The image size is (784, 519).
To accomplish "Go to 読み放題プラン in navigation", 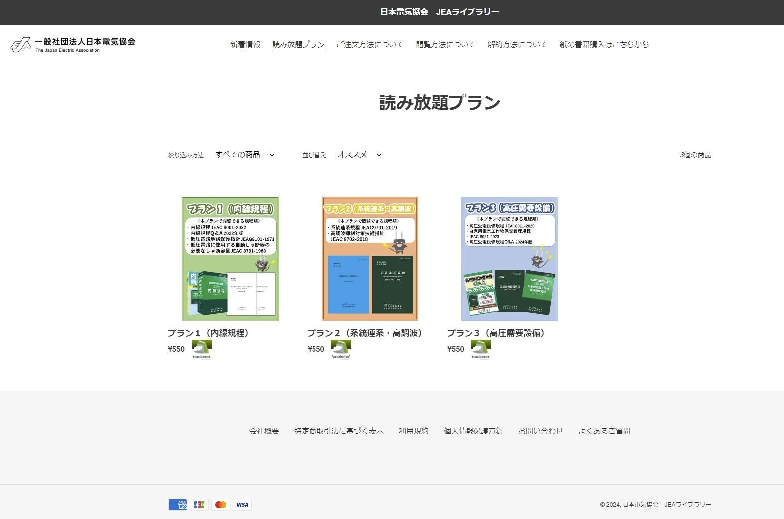I will click(x=298, y=45).
